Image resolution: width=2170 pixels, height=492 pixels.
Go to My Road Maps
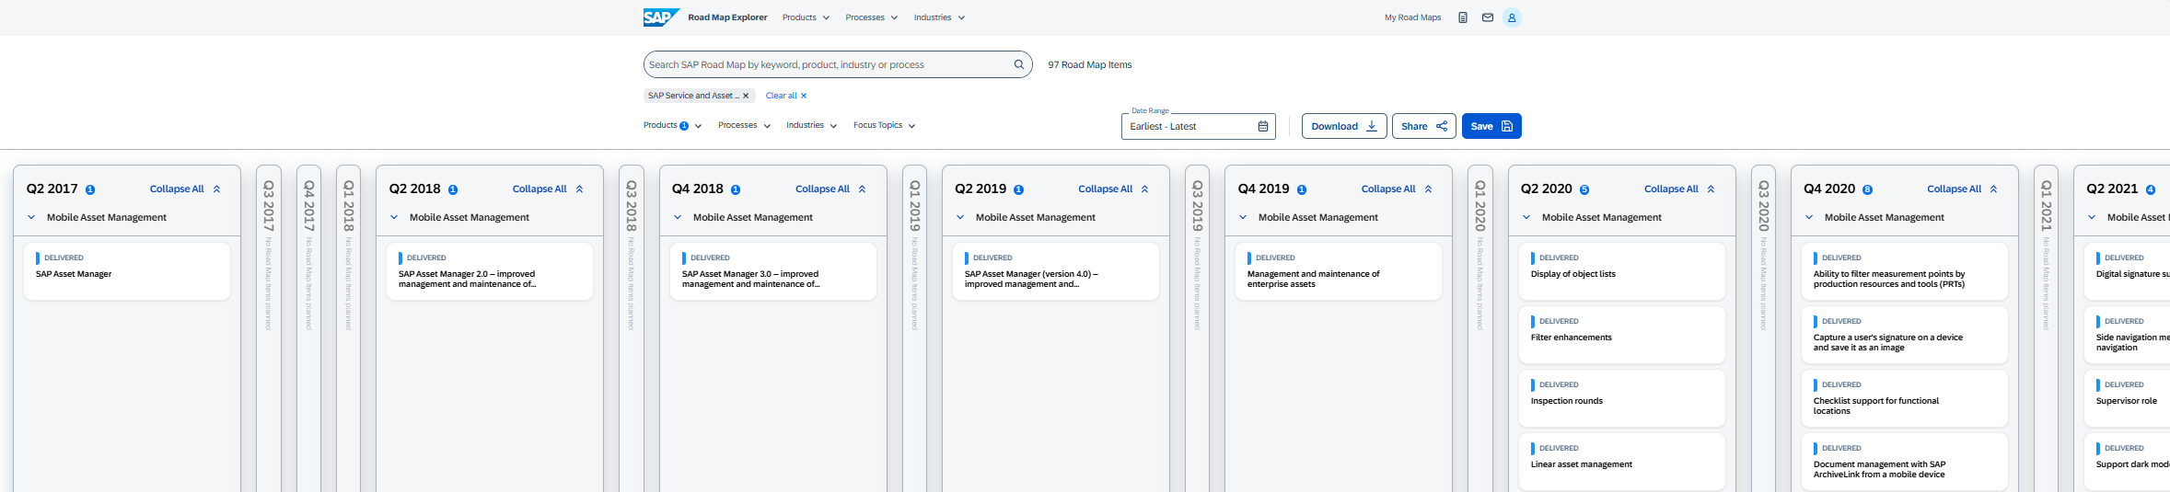coord(1412,17)
